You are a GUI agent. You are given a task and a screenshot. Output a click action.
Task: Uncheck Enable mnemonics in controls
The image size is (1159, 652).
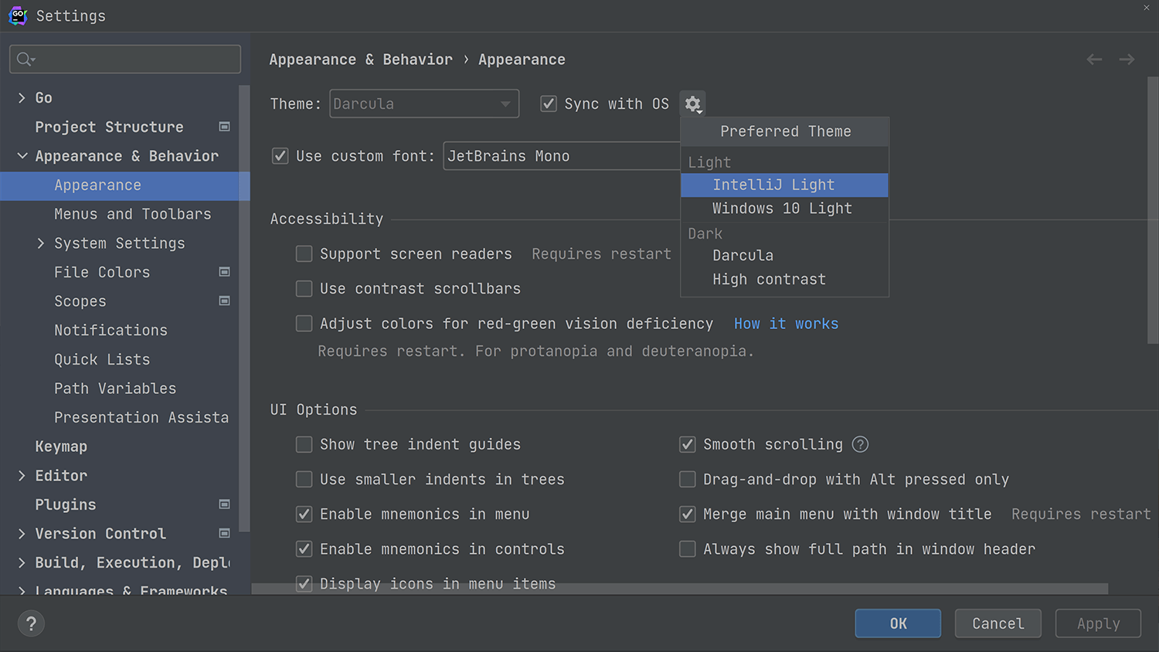click(304, 549)
